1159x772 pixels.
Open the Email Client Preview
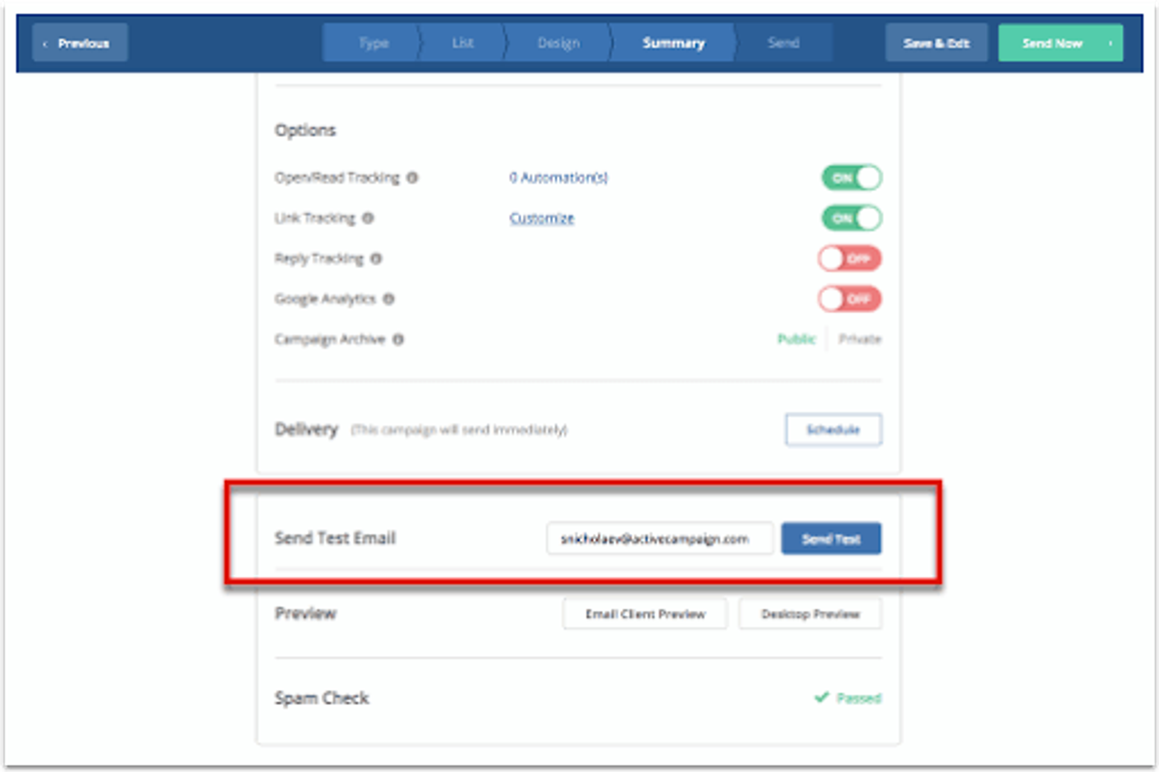[x=644, y=614]
